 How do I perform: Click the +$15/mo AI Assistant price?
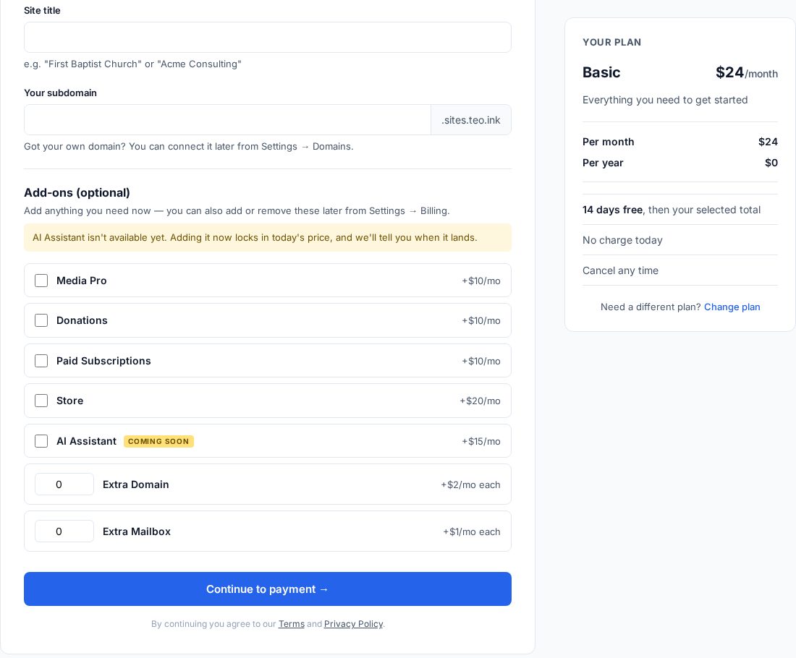[x=480, y=441]
